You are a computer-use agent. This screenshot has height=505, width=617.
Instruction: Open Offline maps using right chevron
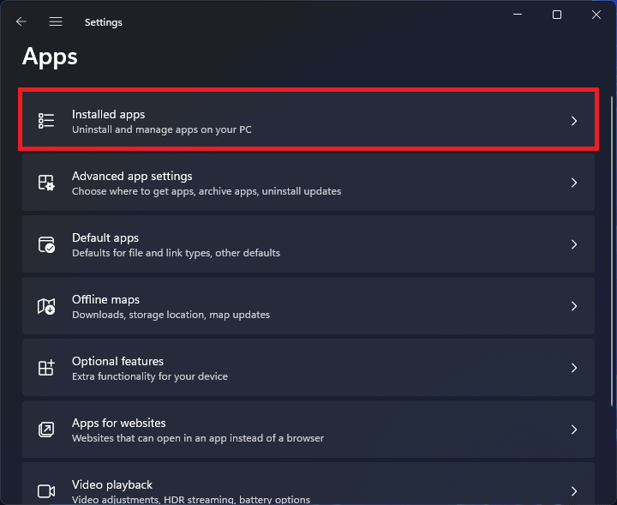tap(574, 306)
